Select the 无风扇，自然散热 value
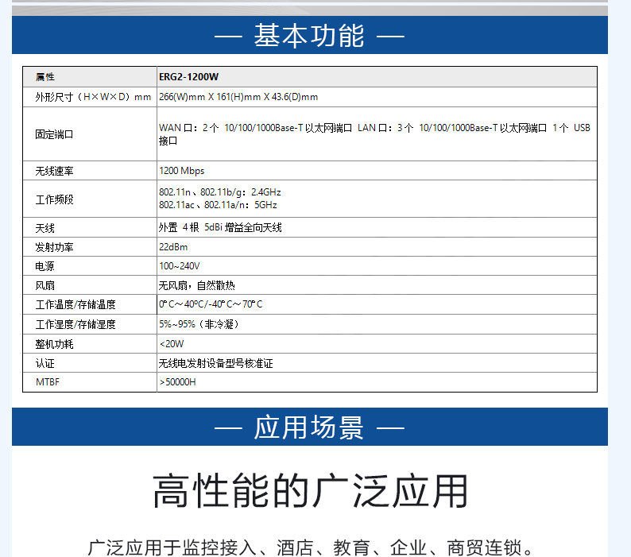This screenshot has height=557, width=631. coord(196,285)
